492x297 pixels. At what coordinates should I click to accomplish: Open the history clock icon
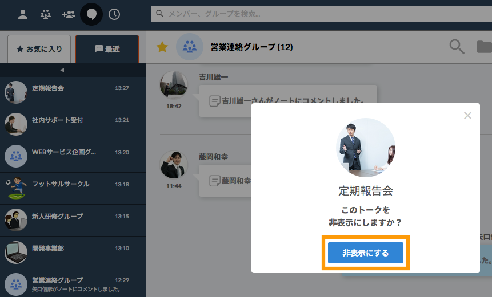tap(114, 14)
